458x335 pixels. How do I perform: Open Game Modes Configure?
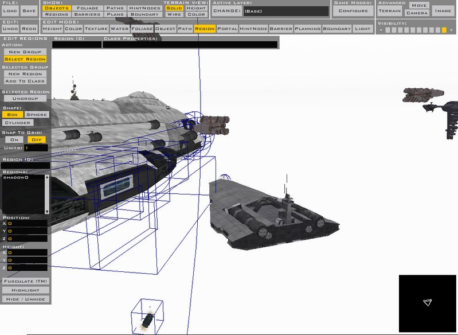[353, 11]
